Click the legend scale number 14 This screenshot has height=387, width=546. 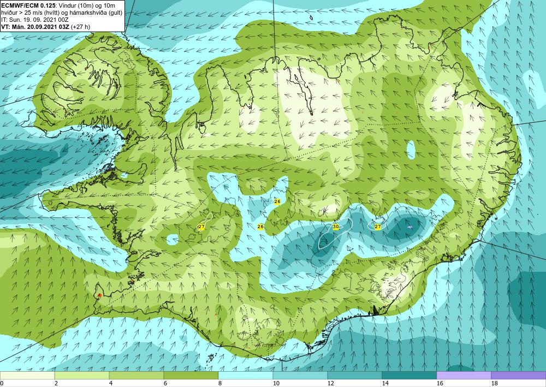[x=385, y=384]
